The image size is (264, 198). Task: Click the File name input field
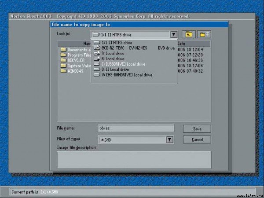point(136,128)
